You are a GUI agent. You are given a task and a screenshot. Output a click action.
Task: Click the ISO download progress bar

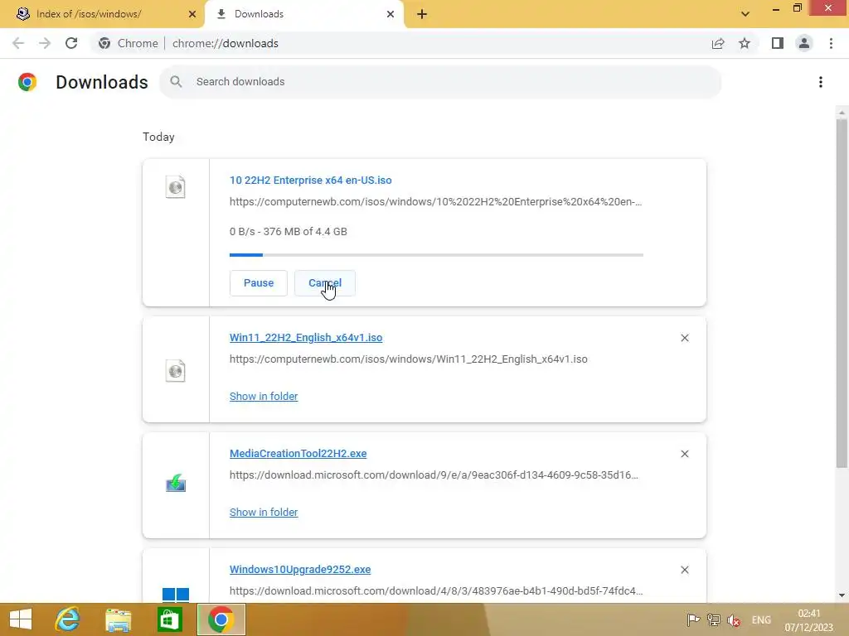click(436, 255)
